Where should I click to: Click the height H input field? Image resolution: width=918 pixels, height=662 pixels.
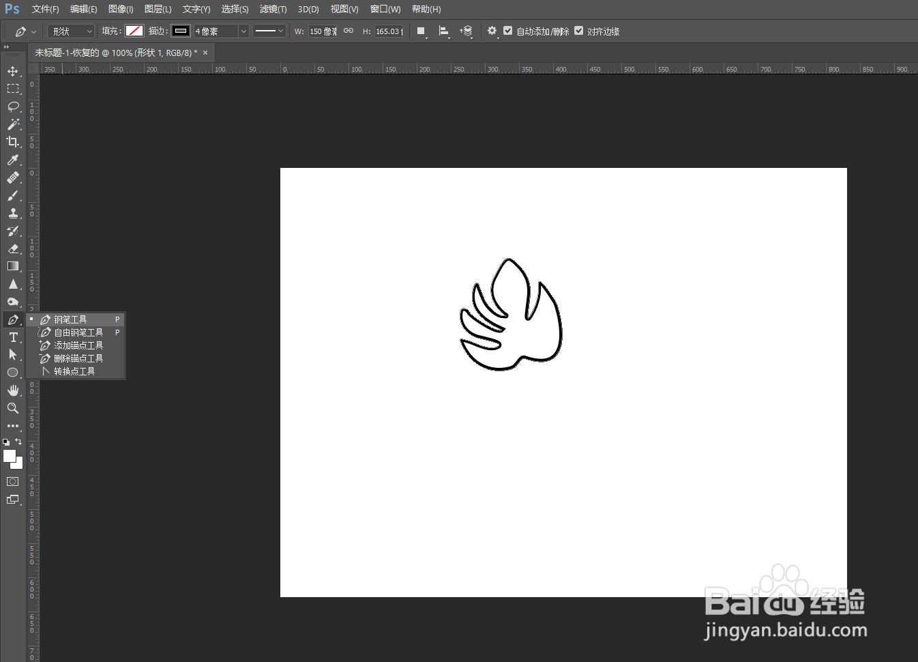389,31
